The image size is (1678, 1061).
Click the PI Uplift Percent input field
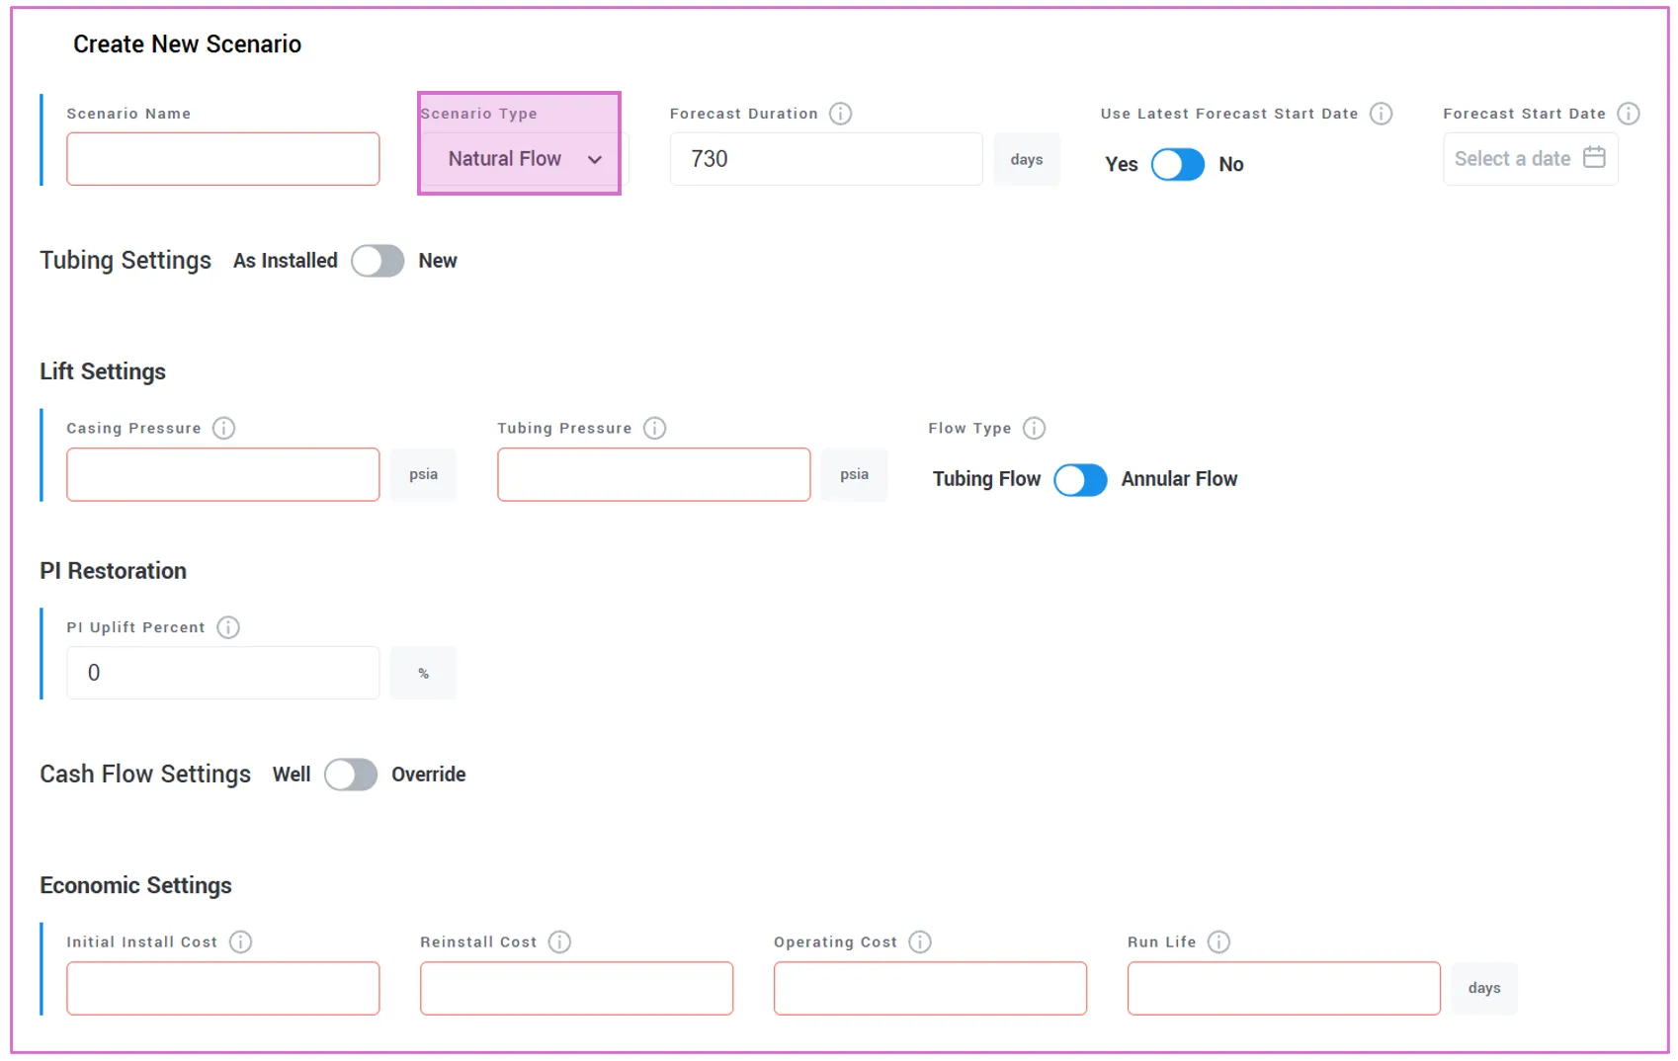[223, 673]
